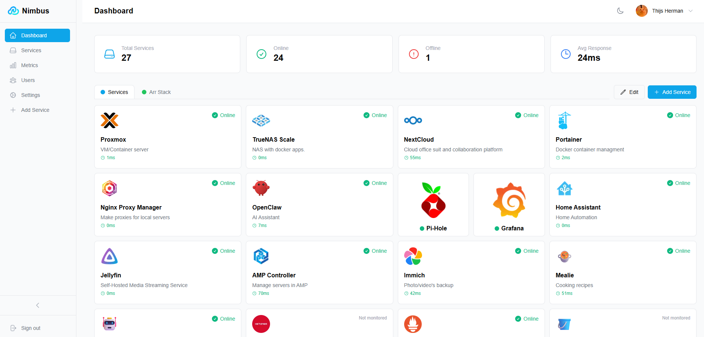The width and height of the screenshot is (704, 337).
Task: Choose Add Service in the sidebar
Action: 37,110
